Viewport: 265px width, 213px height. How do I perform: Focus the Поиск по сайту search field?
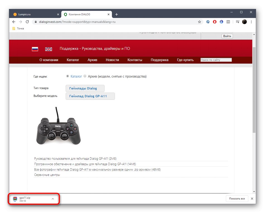[216, 60]
